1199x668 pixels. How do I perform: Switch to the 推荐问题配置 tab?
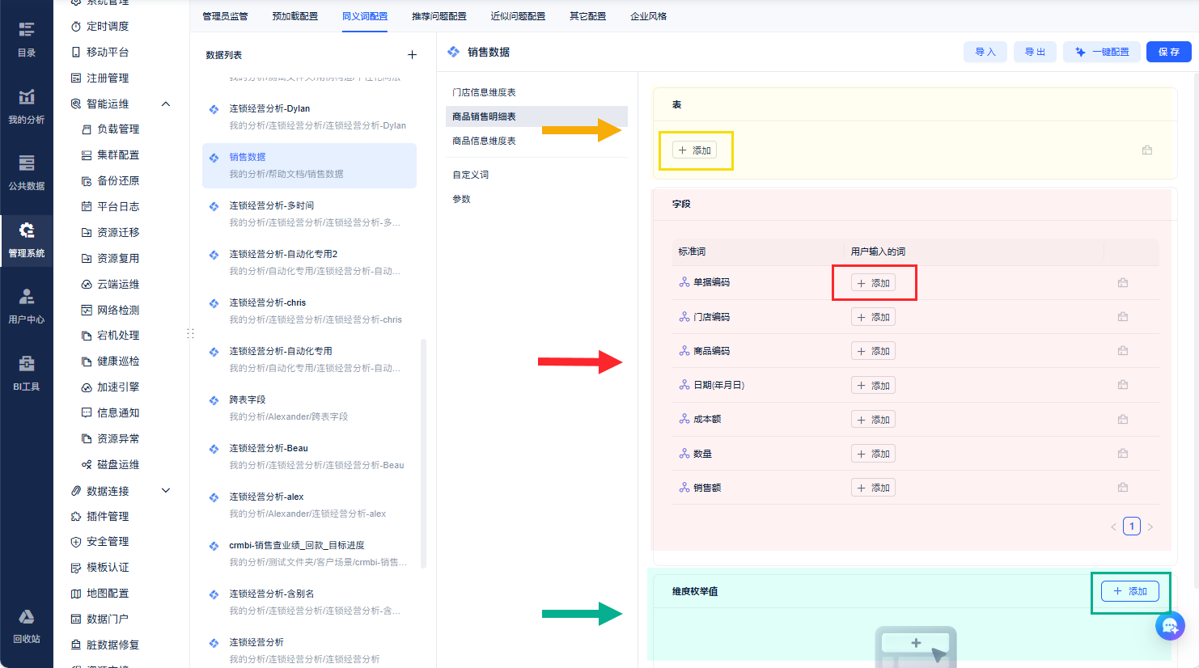[x=439, y=16]
